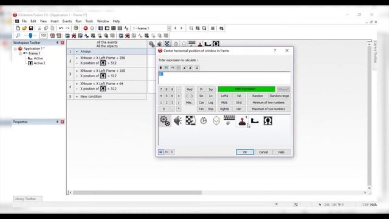389x219 pixels.
Task: Insert Maximum of two numbers function
Action: tap(269, 109)
